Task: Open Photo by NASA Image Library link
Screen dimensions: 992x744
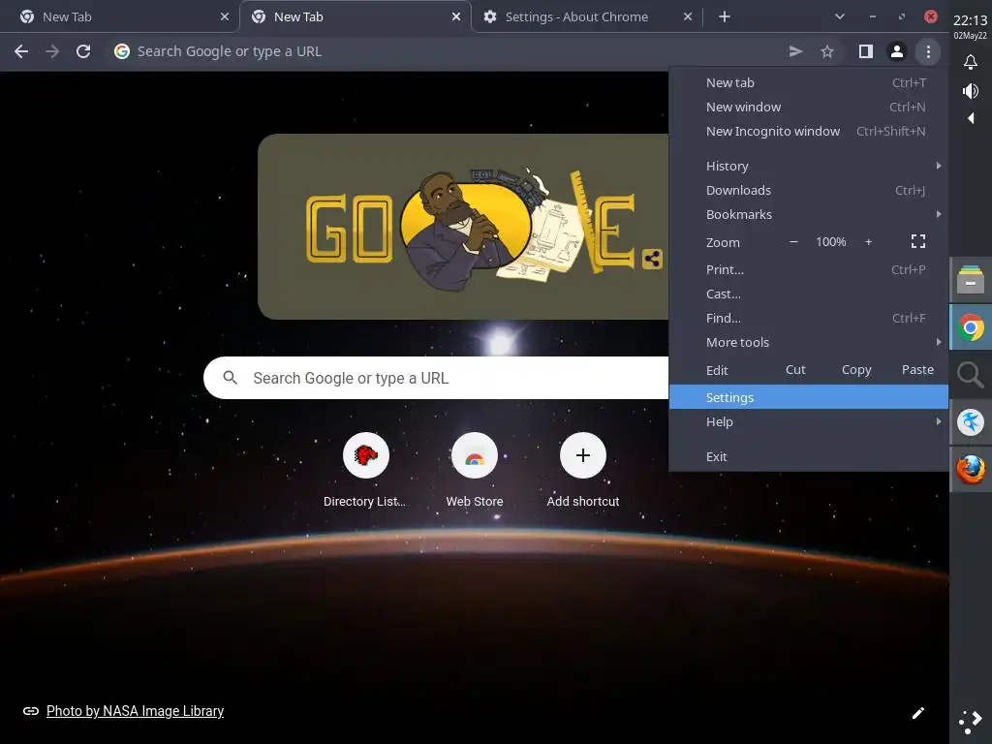Action: (135, 711)
